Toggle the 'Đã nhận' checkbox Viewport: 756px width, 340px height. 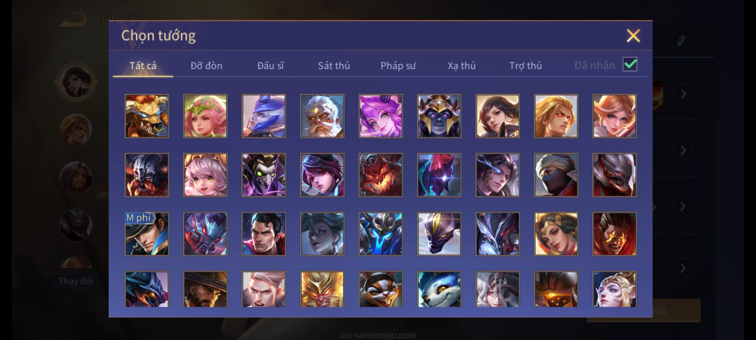[x=630, y=65]
